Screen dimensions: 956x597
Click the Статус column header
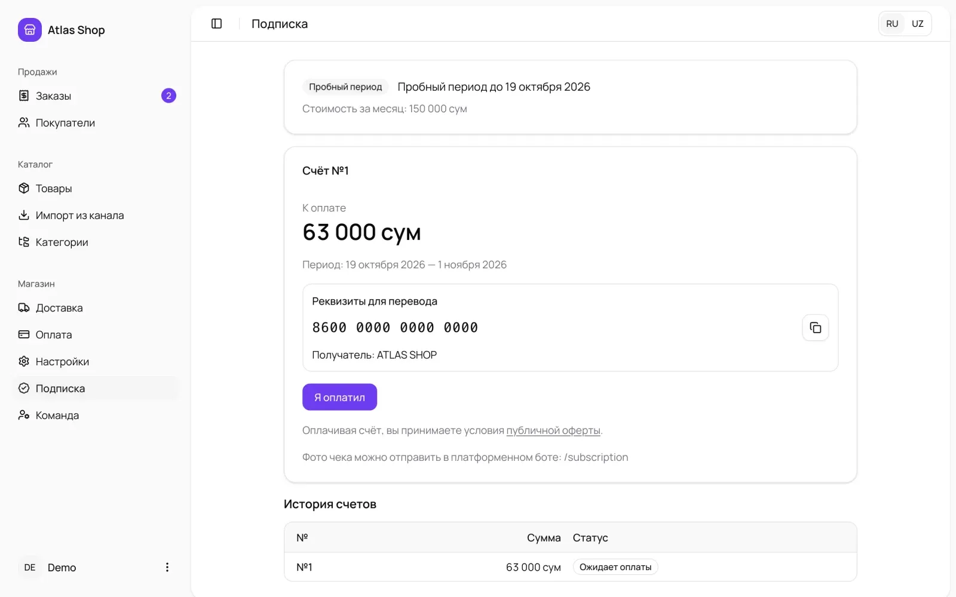pyautogui.click(x=590, y=538)
